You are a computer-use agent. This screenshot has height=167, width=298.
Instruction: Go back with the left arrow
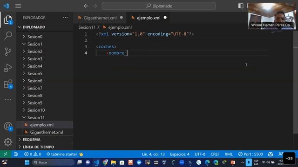[86, 6]
